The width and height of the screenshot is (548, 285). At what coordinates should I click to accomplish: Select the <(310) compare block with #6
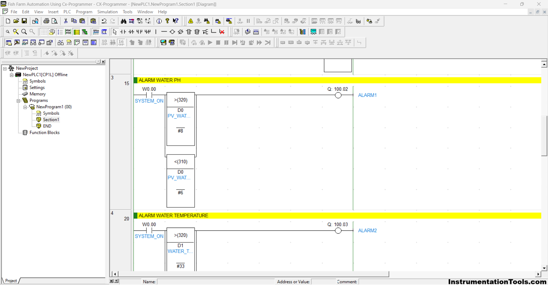tap(181, 181)
